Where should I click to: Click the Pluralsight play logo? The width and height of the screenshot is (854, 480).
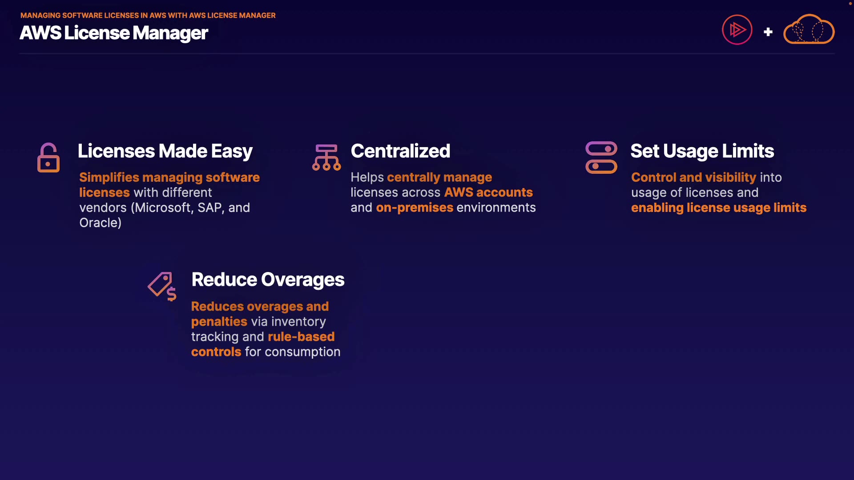point(737,30)
